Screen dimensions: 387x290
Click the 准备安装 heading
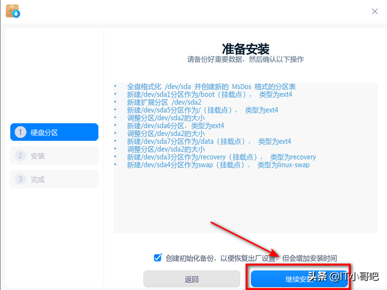(246, 49)
